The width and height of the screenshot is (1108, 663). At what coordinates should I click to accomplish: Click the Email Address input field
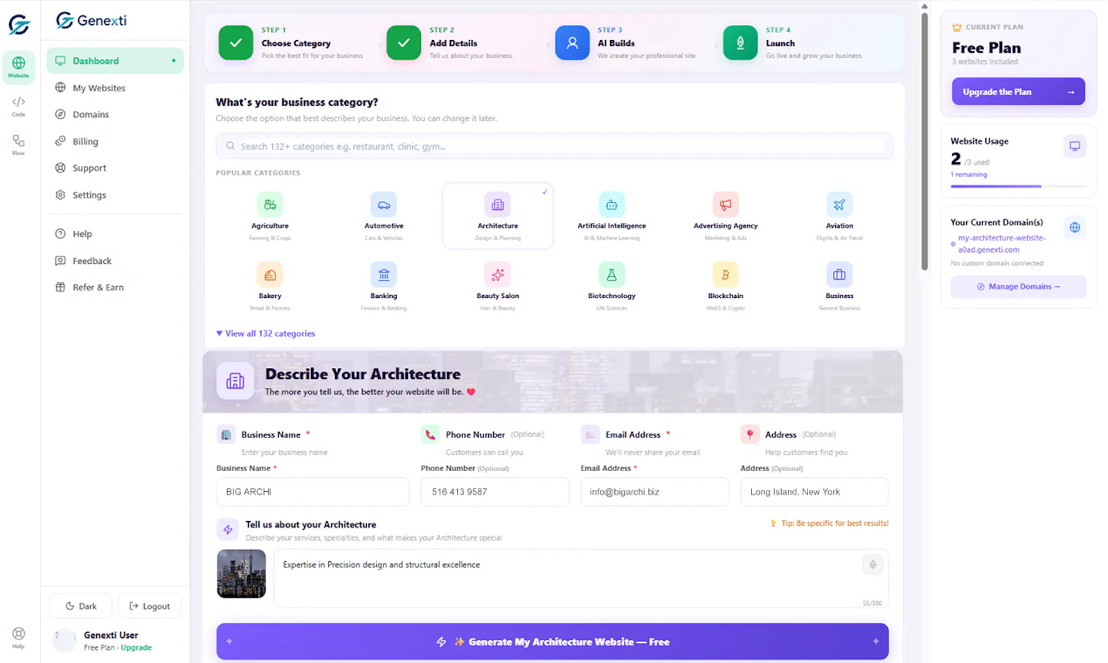pos(654,492)
